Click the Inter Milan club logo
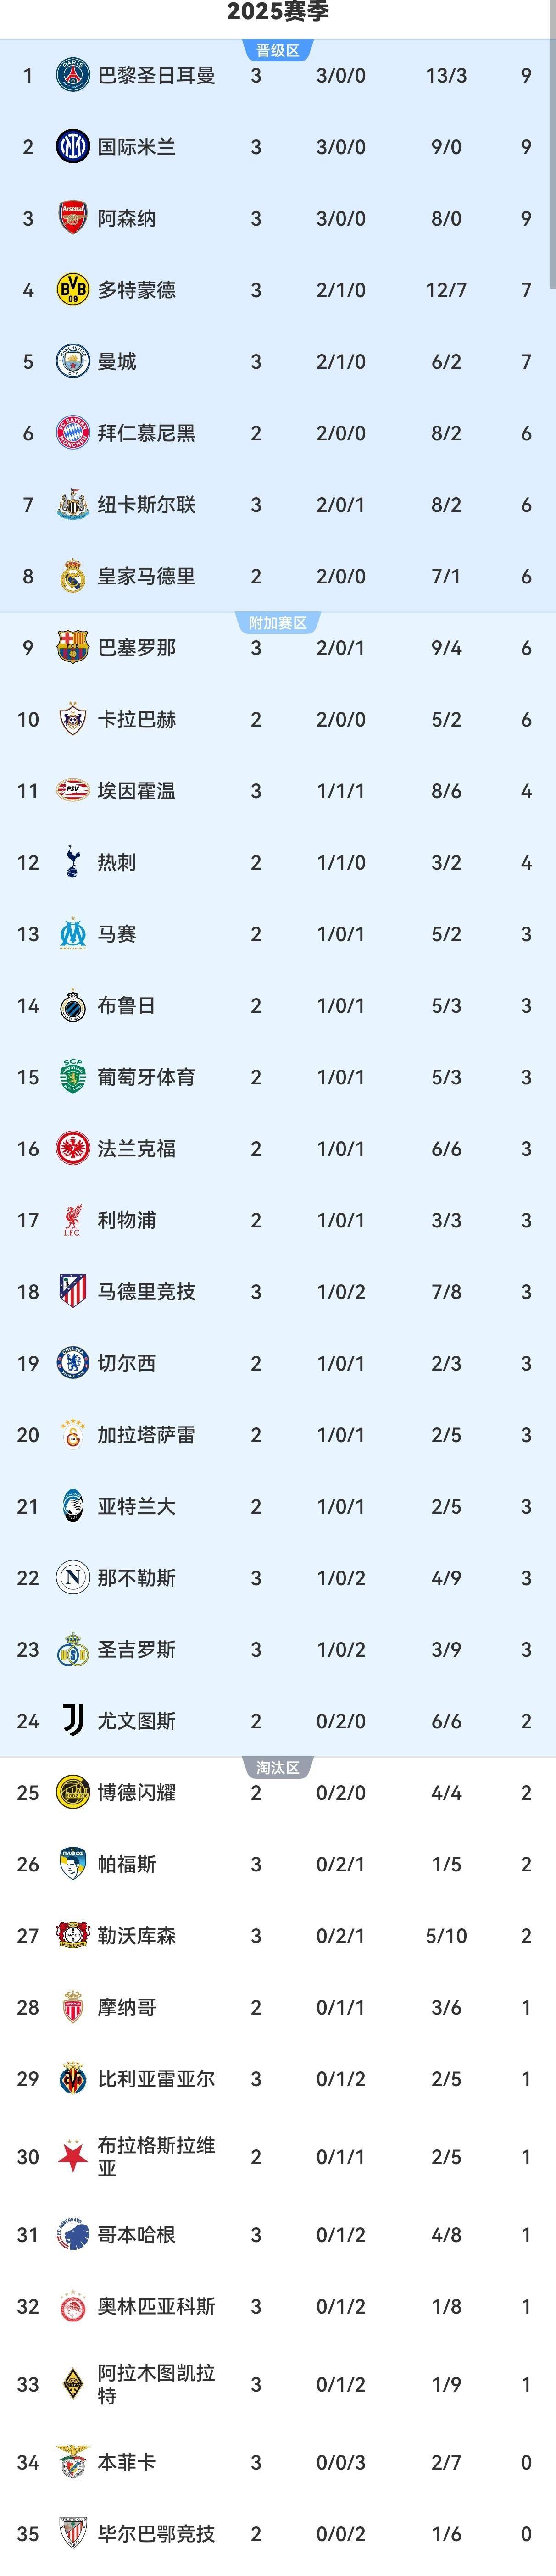This screenshot has width=556, height=2576. click(x=72, y=147)
